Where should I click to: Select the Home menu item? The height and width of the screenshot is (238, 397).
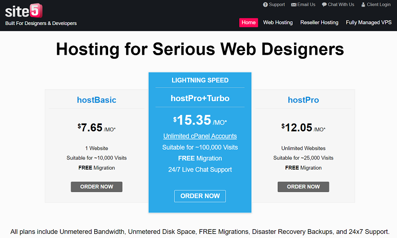point(248,22)
